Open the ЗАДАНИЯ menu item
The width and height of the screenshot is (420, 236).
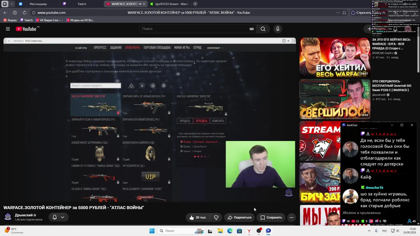point(116,48)
